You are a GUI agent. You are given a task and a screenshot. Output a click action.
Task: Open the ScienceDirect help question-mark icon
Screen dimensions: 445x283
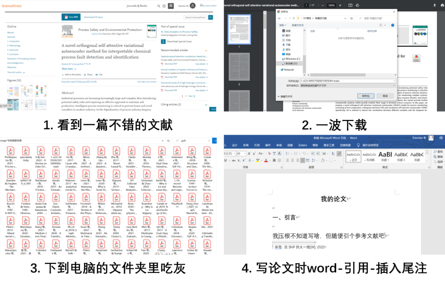pos(164,6)
